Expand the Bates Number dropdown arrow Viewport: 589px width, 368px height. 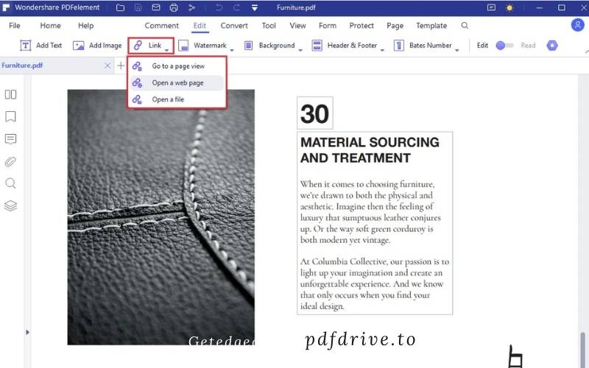[x=456, y=49]
